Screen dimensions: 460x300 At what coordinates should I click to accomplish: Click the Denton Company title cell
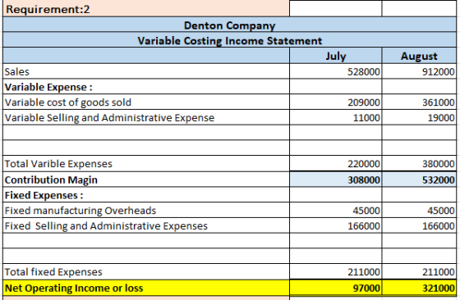pos(229,25)
